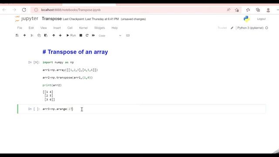Screen dimensions: 279x157
Task: Insert a cell below with the plus icon
Action: [24, 35]
